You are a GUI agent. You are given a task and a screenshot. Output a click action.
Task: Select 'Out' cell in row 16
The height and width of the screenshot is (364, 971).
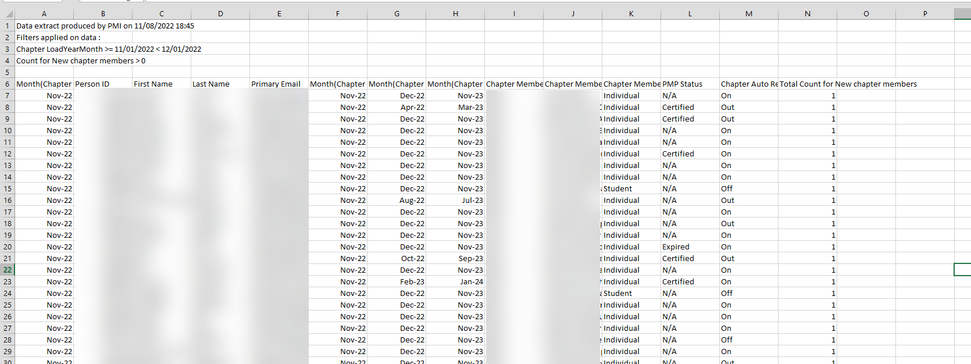(x=749, y=200)
